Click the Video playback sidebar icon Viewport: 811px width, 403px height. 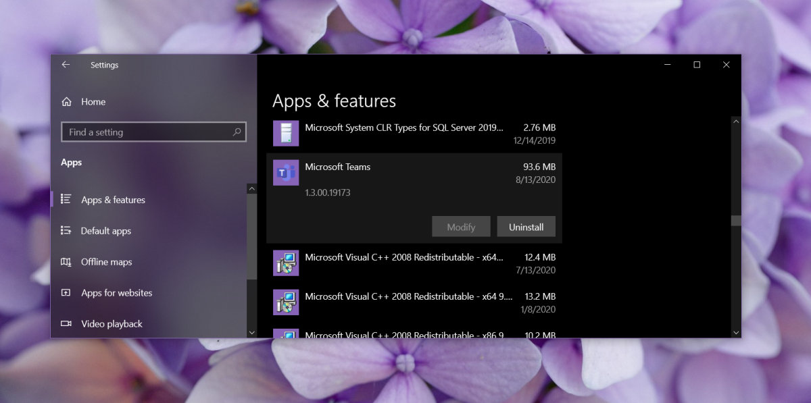coord(66,324)
